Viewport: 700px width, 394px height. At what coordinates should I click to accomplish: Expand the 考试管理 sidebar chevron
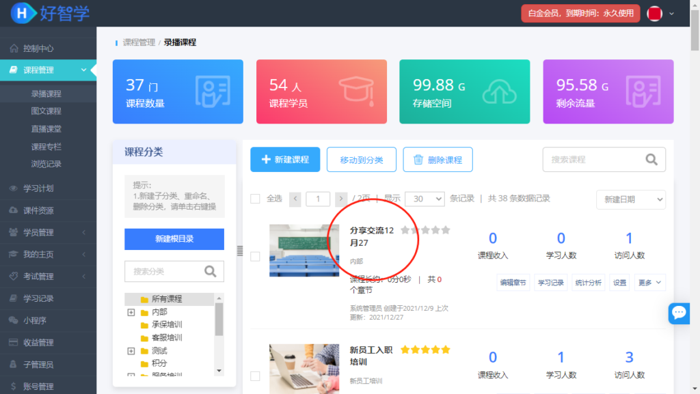click(x=84, y=277)
